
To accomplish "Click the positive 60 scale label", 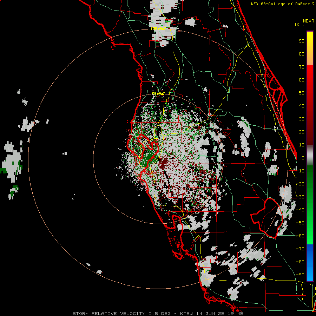I will tap(302, 80).
